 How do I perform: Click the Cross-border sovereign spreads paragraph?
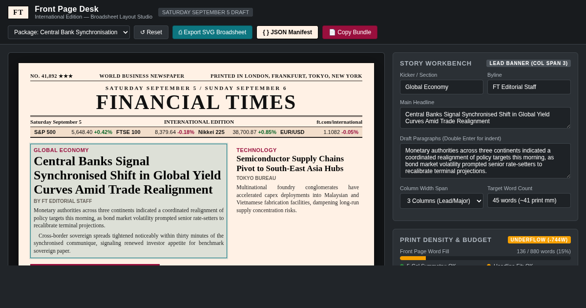pos(129,243)
